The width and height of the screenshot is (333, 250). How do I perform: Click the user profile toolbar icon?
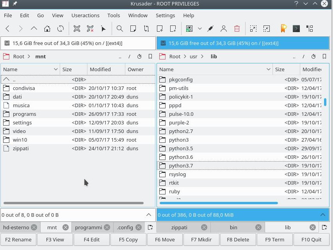click(224, 29)
